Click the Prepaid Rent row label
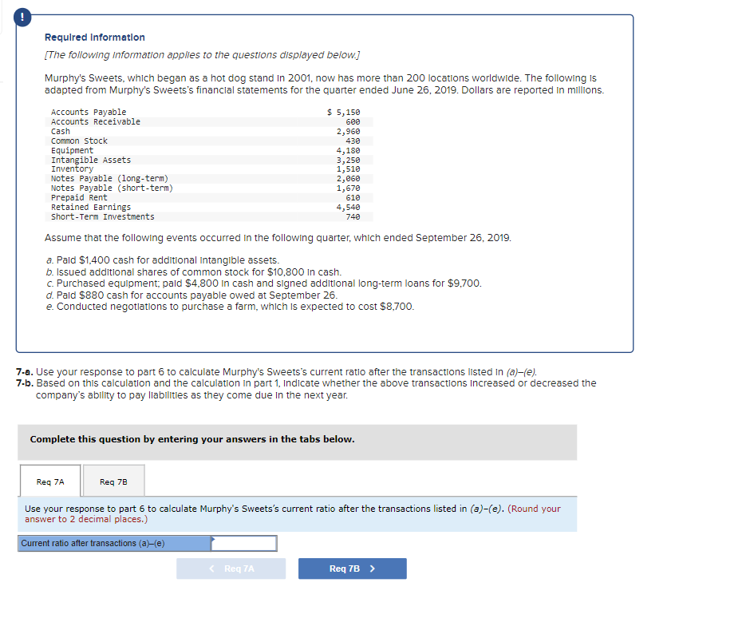The width and height of the screenshot is (750, 638). point(80,198)
